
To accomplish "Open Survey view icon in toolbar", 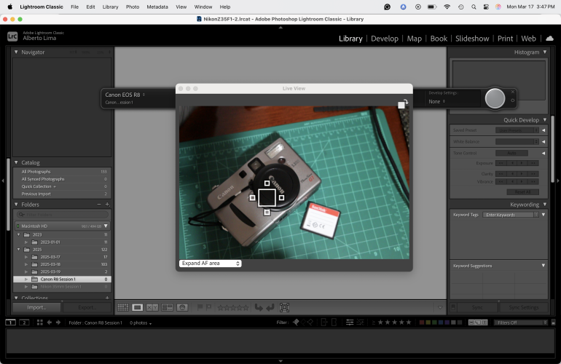I will [x=167, y=307].
